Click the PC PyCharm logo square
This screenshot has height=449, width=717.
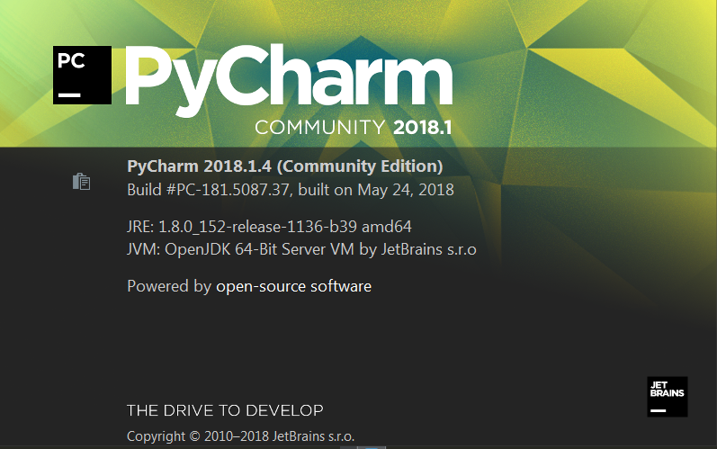click(82, 75)
